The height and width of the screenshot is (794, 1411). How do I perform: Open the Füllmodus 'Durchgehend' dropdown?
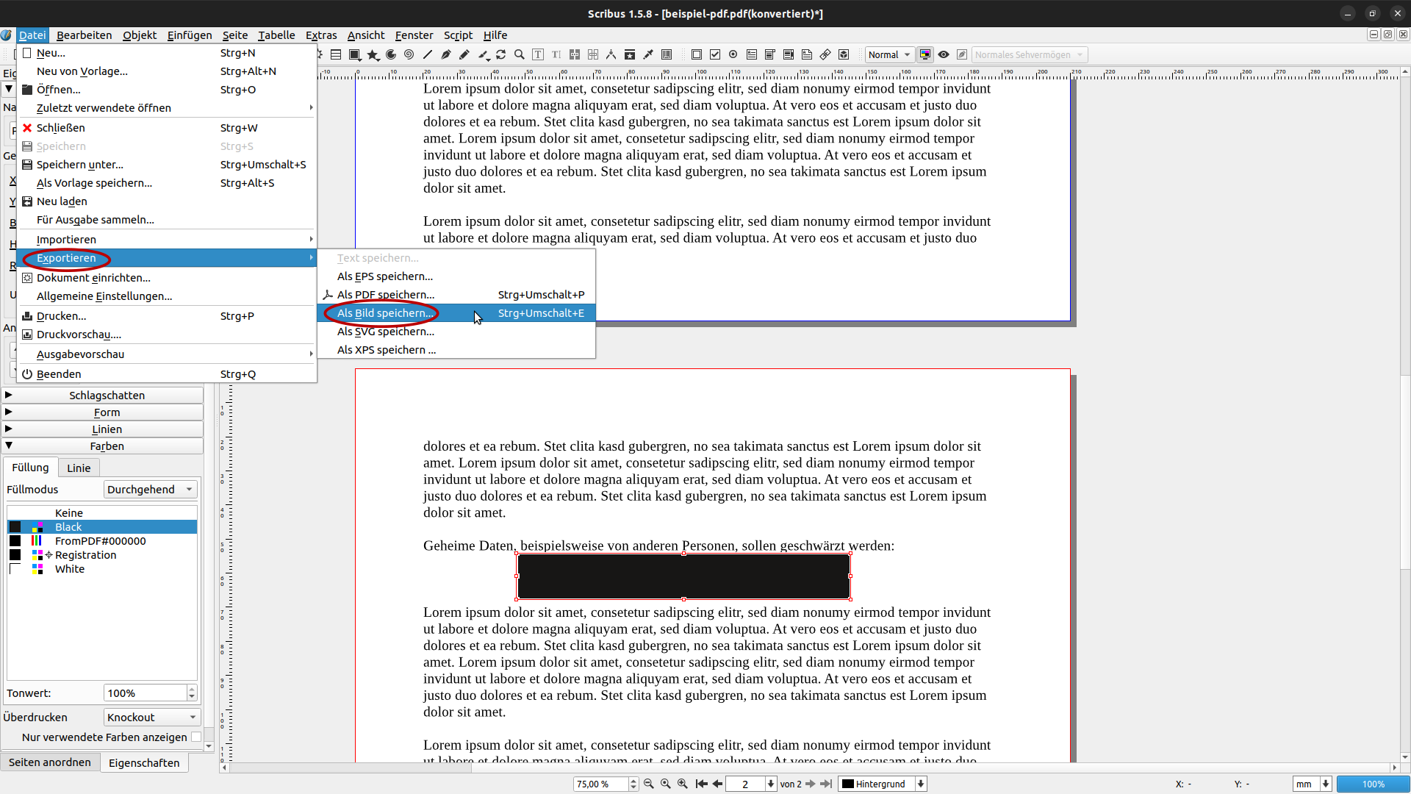coord(151,490)
